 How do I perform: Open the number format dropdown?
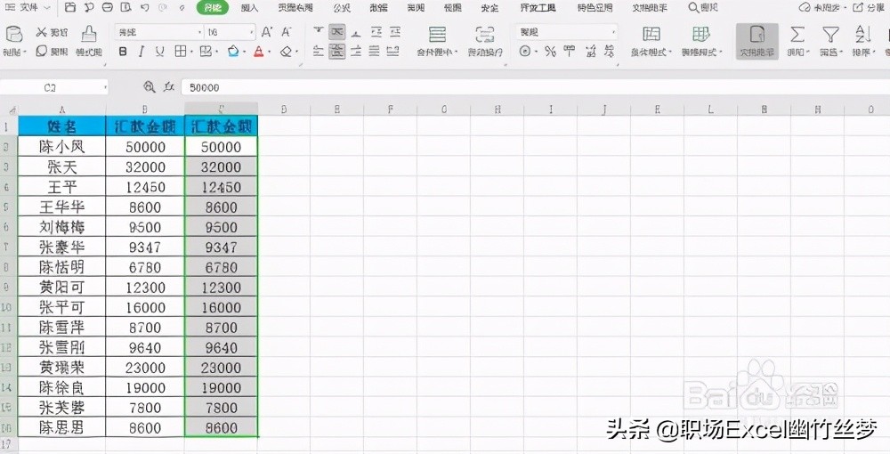[x=613, y=32]
